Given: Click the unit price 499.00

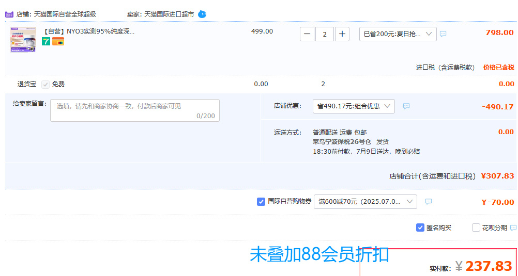Looking at the screenshot, I should (262, 31).
